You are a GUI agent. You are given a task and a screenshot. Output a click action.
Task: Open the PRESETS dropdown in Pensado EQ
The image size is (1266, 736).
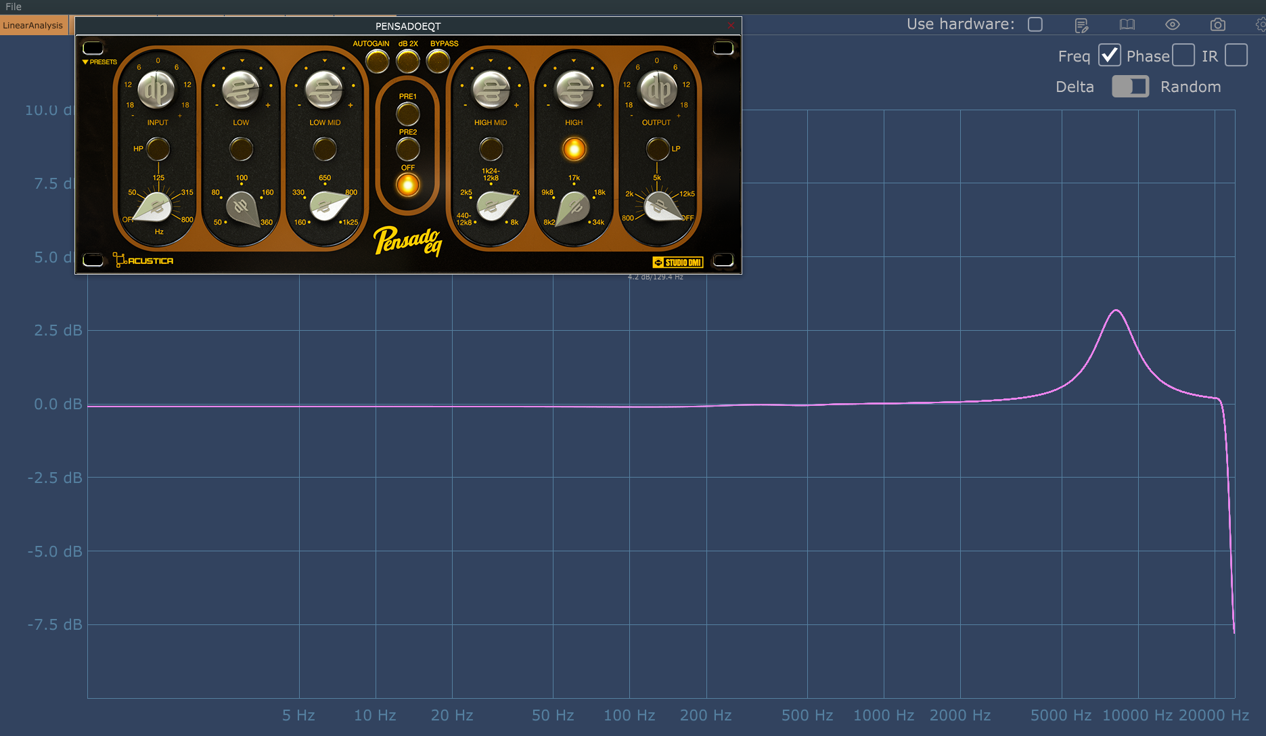(99, 62)
